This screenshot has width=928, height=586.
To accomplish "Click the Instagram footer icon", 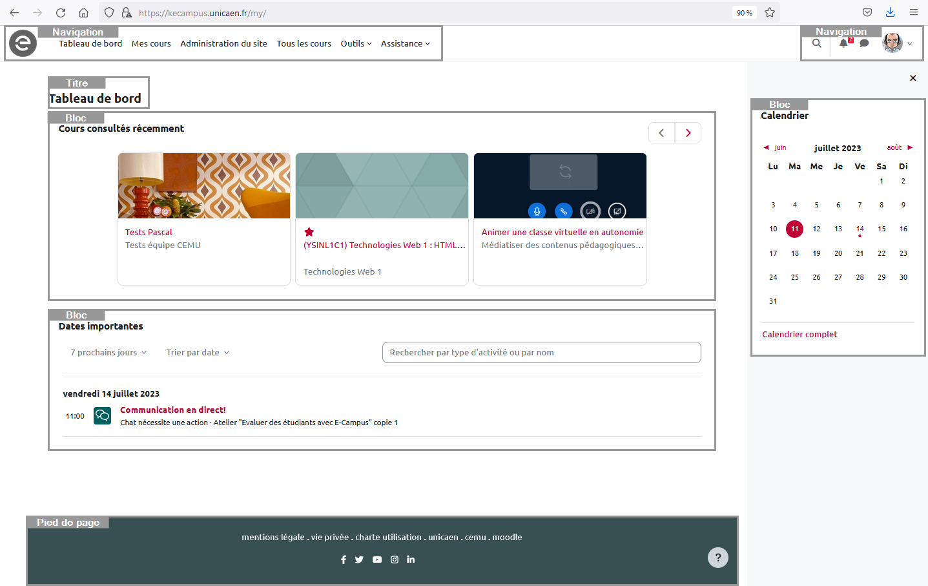I will point(395,560).
